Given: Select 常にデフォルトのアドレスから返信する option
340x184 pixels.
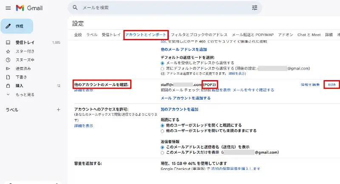Looking at the screenshot, I should point(162,68).
